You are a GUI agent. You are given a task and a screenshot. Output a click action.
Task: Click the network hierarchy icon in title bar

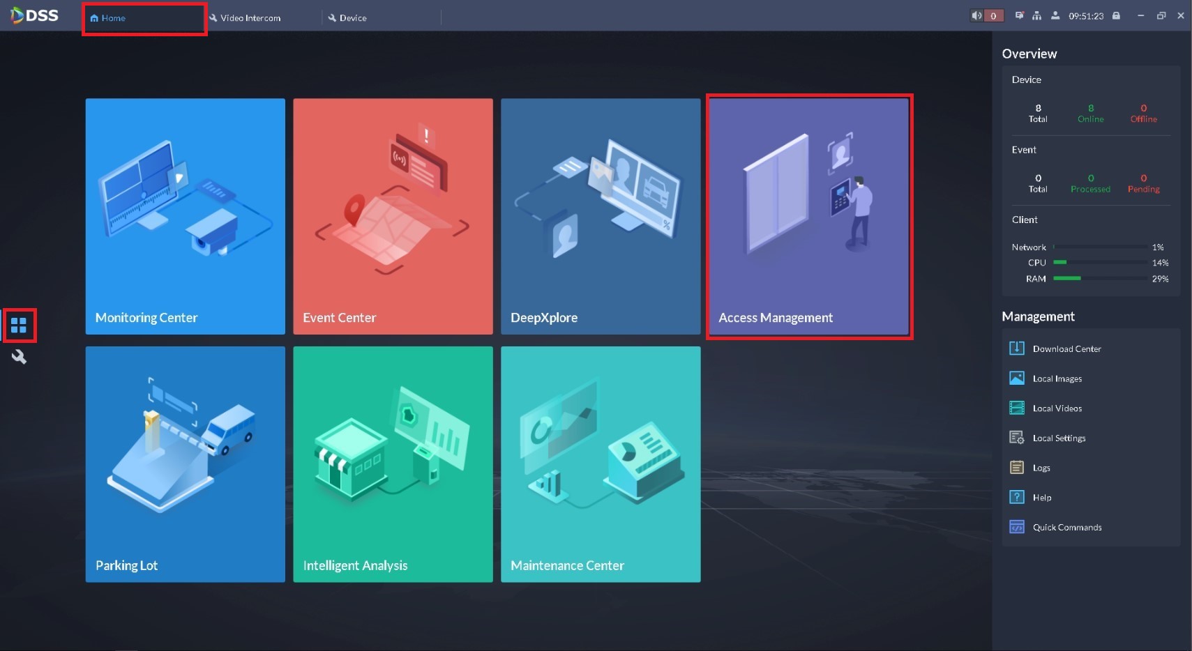coord(1037,15)
